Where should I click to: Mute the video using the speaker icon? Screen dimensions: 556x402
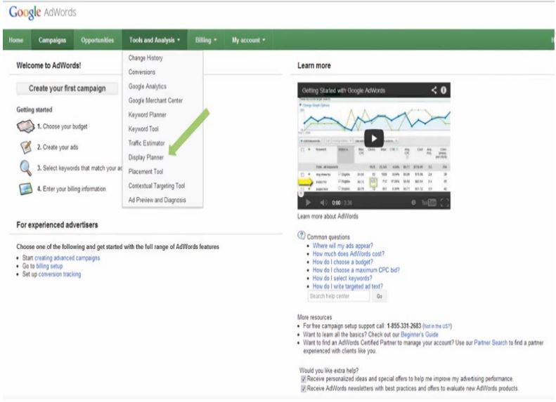[x=323, y=203]
